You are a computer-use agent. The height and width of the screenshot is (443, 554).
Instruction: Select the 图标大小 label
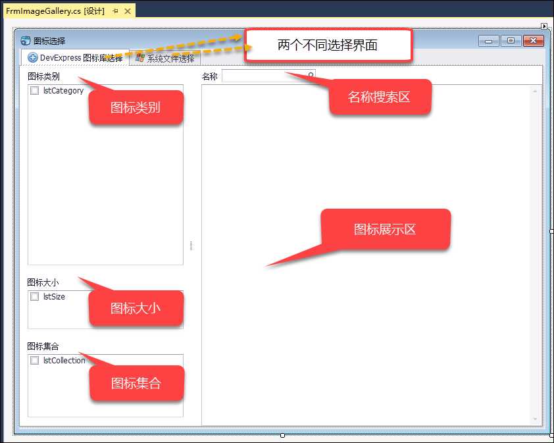43,282
